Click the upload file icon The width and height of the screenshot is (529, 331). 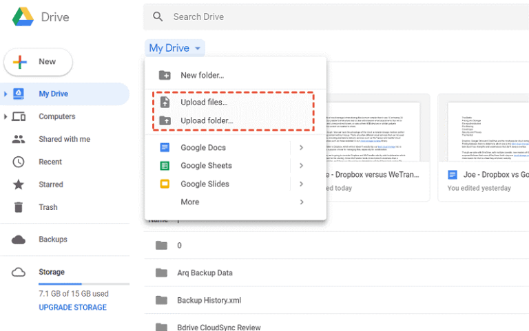pyautogui.click(x=165, y=102)
